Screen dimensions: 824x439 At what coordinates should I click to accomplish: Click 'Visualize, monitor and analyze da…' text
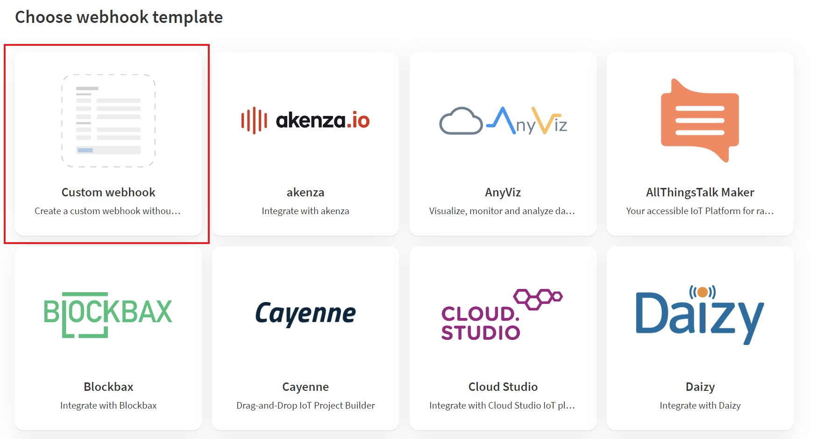pos(502,211)
